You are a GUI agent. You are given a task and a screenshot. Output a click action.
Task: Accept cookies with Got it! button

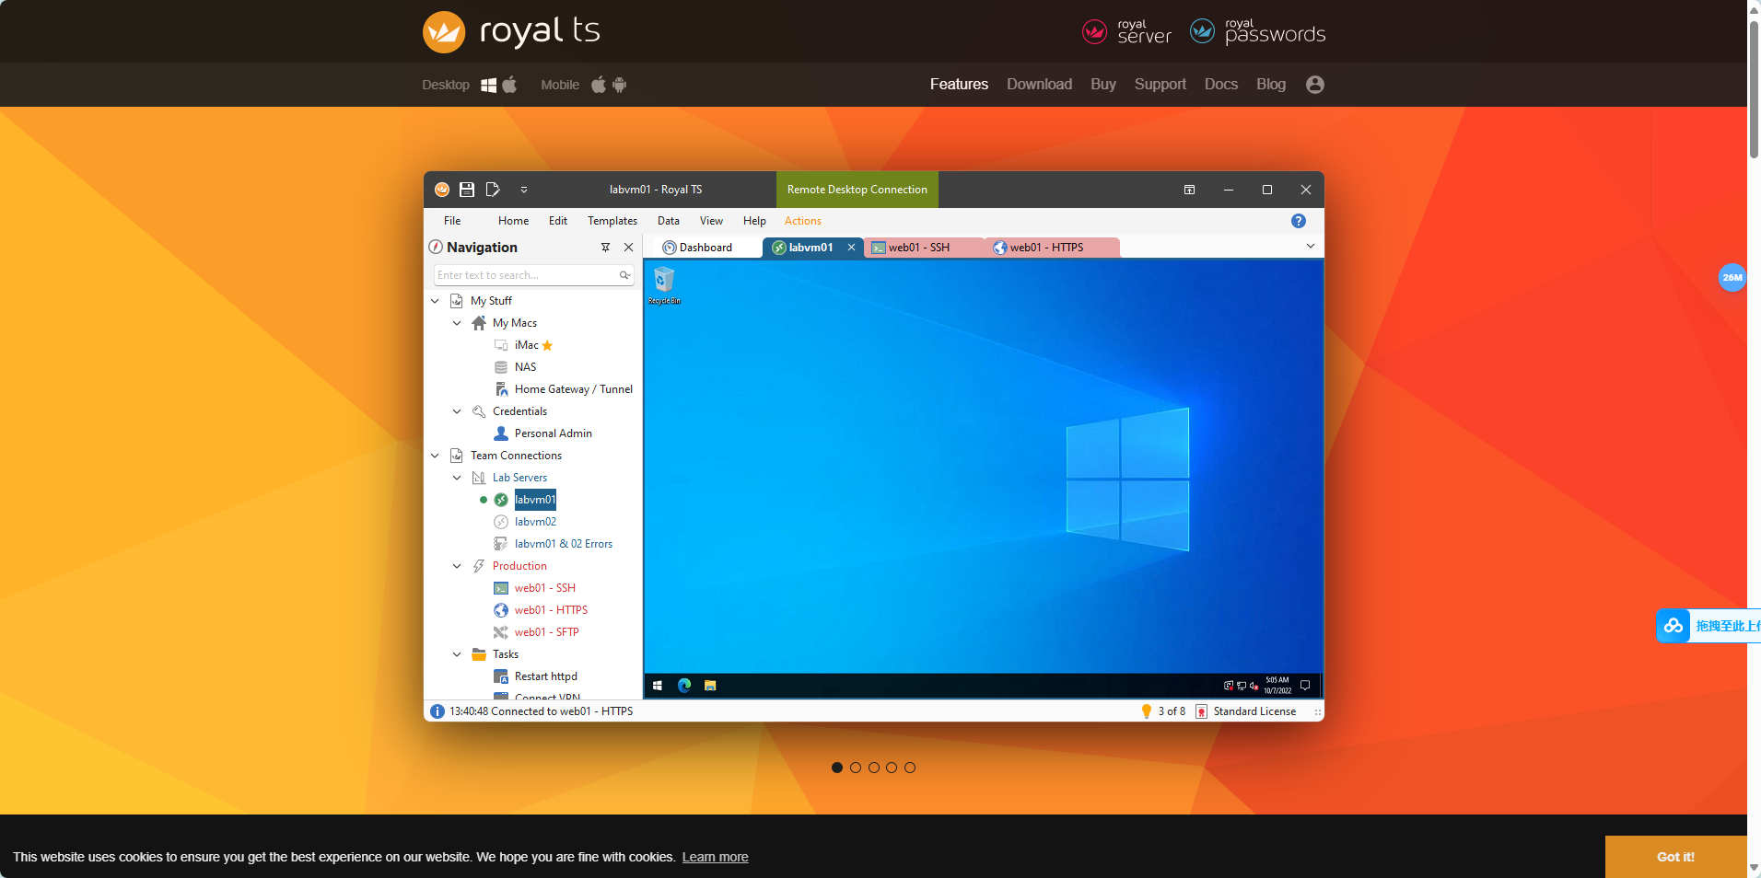(x=1676, y=857)
